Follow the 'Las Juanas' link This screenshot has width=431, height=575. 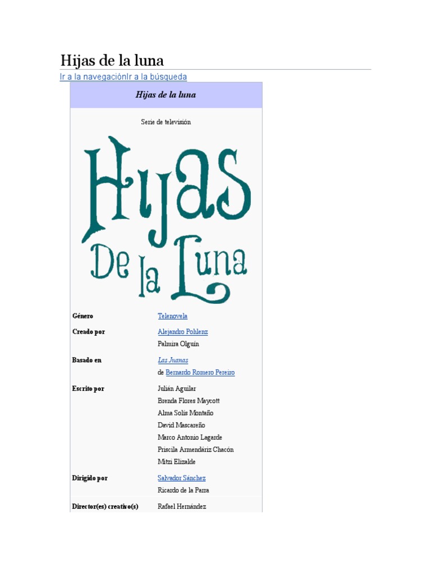coord(173,360)
